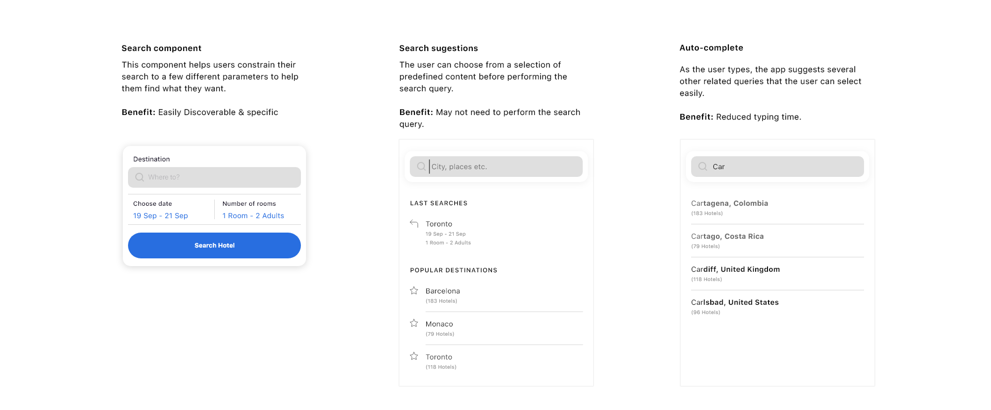Star the Barcelona destination
Viewport: 991px width, 410px height.
click(414, 291)
